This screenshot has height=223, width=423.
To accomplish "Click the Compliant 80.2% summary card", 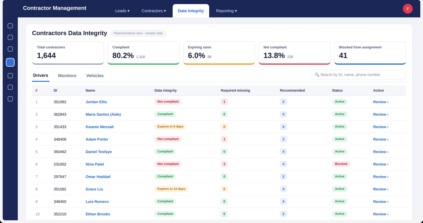I will pyautogui.click(x=144, y=53).
